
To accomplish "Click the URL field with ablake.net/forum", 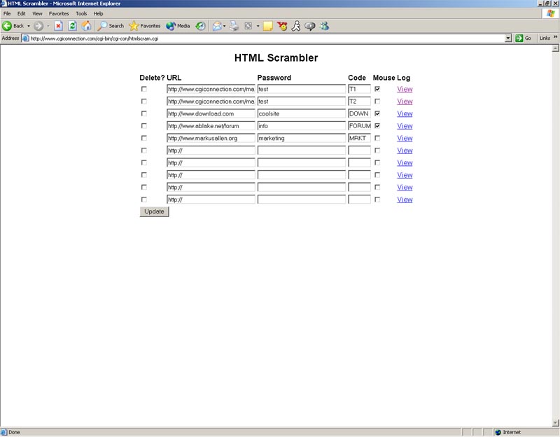I will (x=211, y=126).
